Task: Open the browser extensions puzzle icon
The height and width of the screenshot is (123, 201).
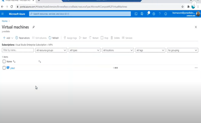Action: (188, 7)
